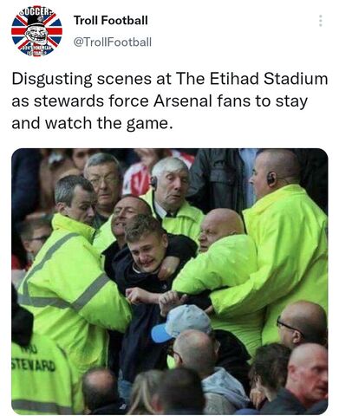The width and height of the screenshot is (339, 416).
Task: Open the attached stadium photo
Action: click(x=170, y=282)
